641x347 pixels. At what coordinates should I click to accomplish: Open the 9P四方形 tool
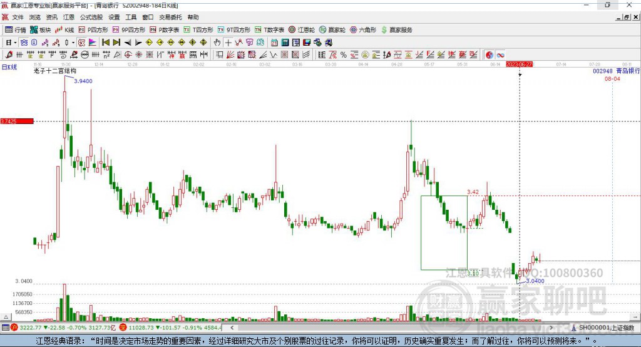129,30
